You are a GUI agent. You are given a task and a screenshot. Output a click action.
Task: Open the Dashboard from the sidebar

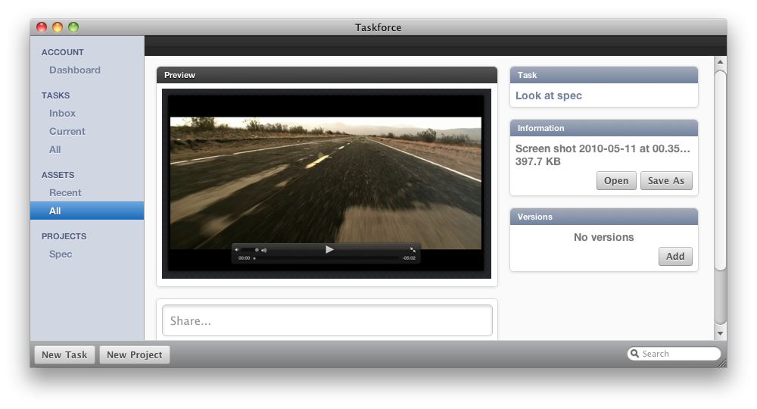tap(75, 70)
